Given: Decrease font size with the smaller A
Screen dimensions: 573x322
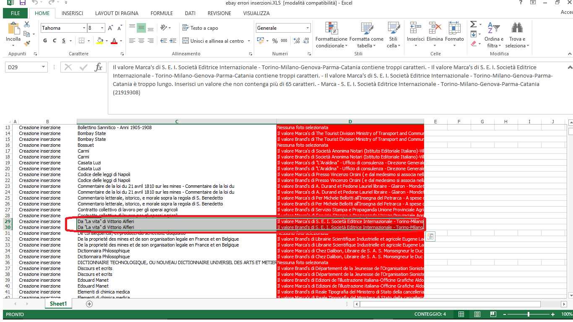Looking at the screenshot, I should click(x=120, y=28).
